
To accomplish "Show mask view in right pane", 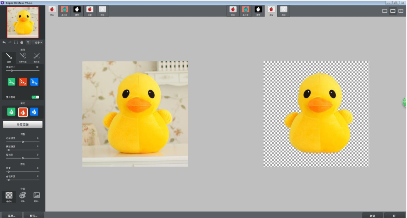I will (x=258, y=11).
